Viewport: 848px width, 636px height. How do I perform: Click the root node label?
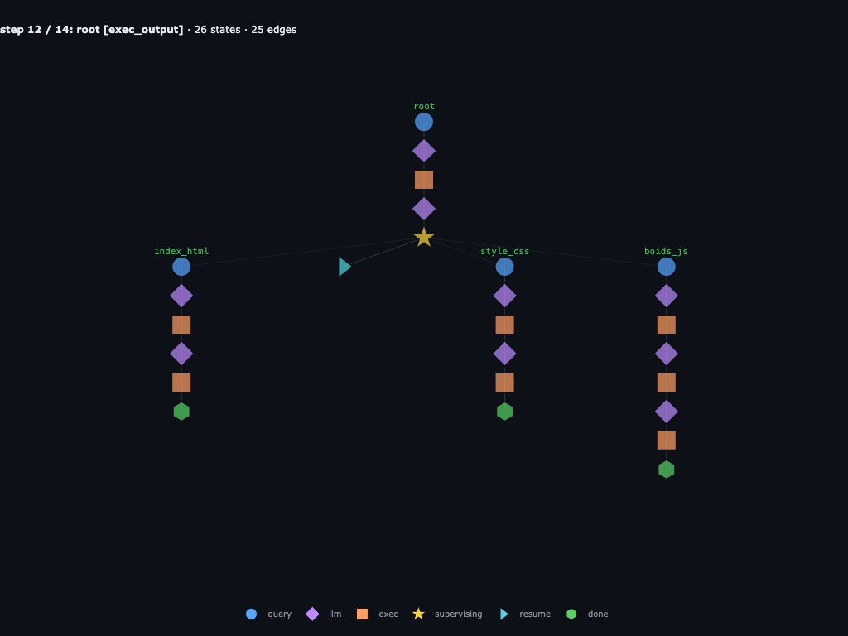424,107
